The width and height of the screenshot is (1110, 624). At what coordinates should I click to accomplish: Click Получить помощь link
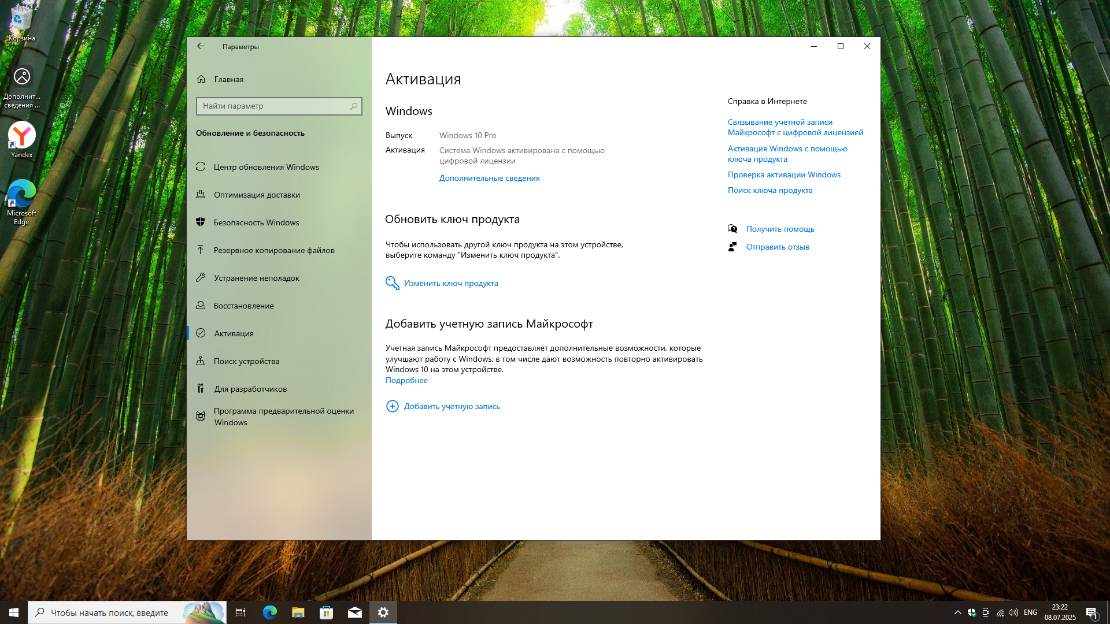(x=780, y=229)
